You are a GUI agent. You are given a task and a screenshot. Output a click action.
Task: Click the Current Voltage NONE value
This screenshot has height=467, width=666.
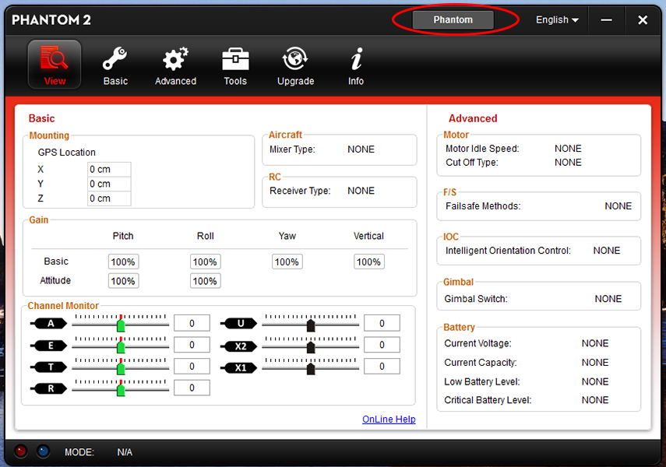[595, 343]
